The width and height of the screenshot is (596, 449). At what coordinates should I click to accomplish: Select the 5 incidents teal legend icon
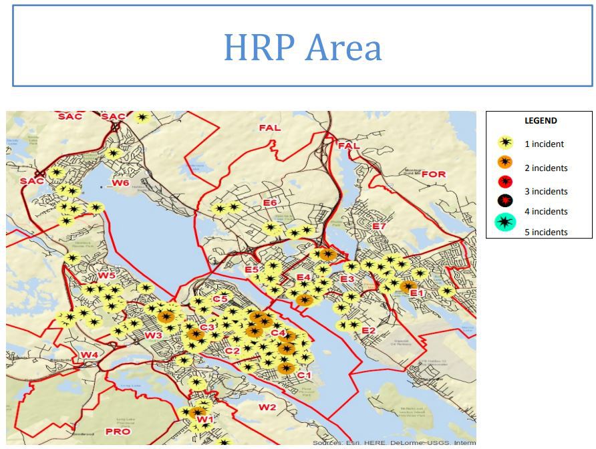[x=505, y=222]
